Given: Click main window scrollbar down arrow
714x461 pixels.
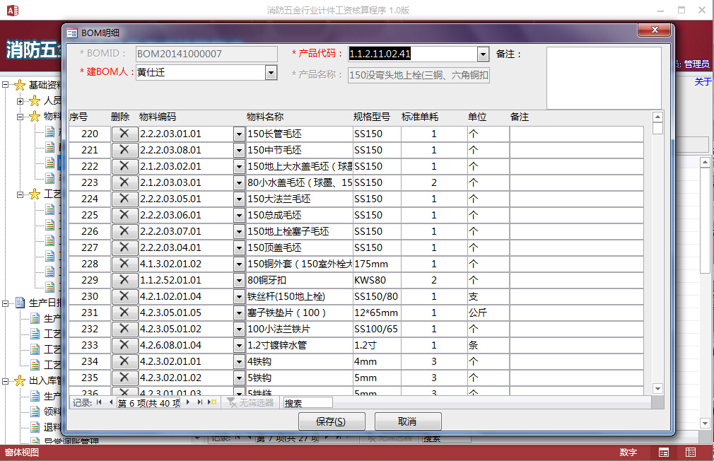Looking at the screenshot, I should pos(705,424).
